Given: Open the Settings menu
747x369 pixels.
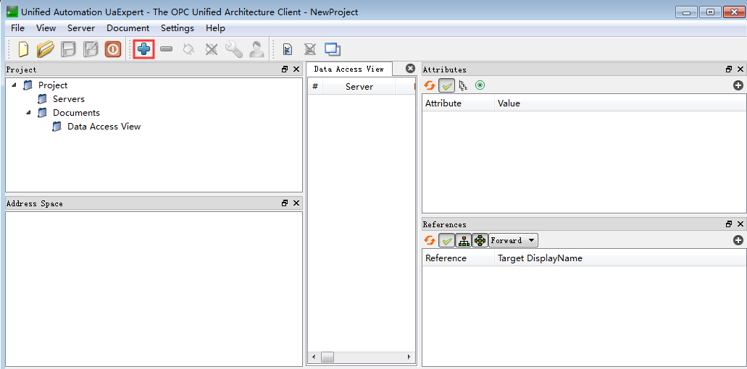Looking at the screenshot, I should pos(178,28).
